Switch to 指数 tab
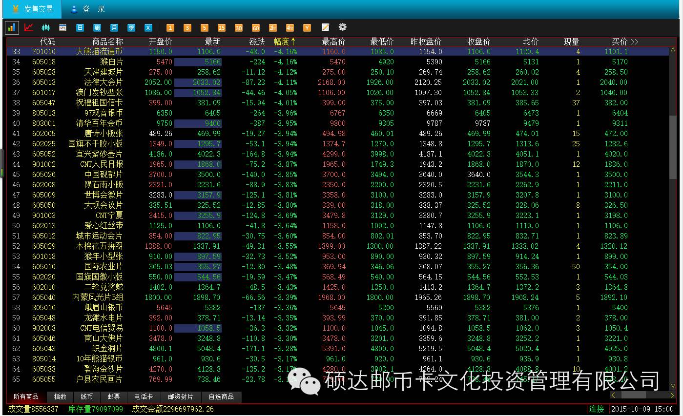The width and height of the screenshot is (683, 416). click(x=60, y=397)
